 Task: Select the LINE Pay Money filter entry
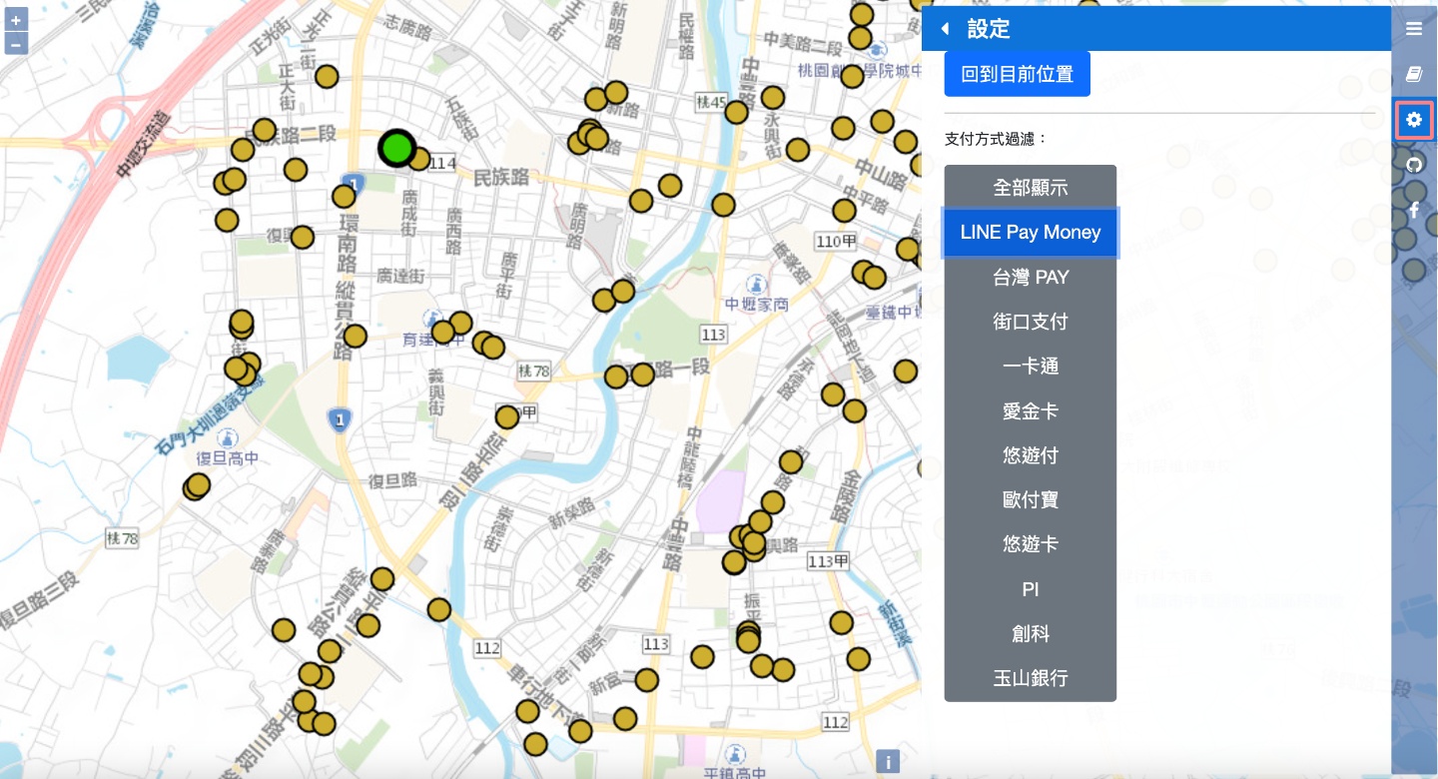coord(1030,232)
